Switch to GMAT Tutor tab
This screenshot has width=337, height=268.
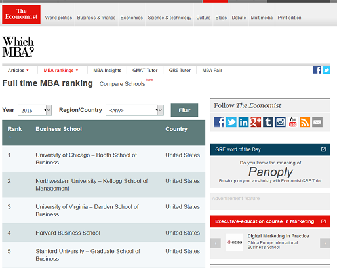tap(145, 70)
